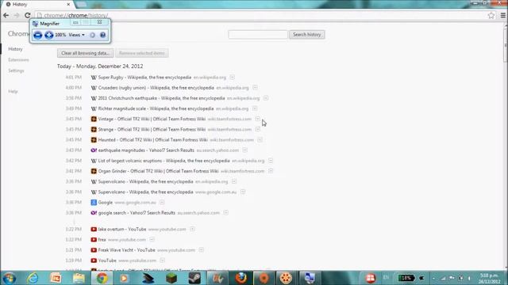Viewport: 508px width, 285px height.
Task: Open the Crusaders (rugby union) history entry
Action: pos(156,88)
